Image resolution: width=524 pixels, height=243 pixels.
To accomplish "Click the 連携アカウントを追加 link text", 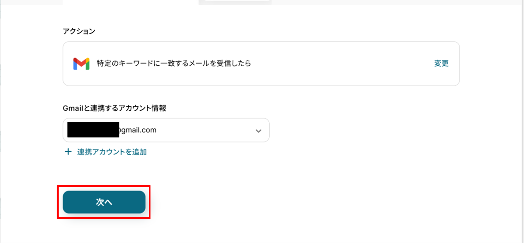I will [x=112, y=152].
